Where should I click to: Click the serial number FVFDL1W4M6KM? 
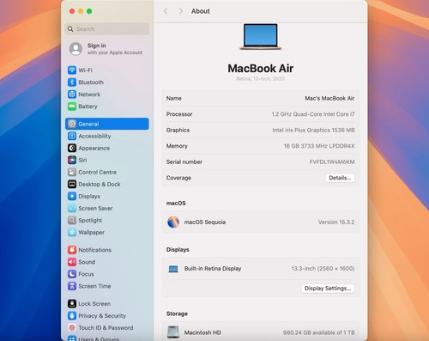[332, 161]
